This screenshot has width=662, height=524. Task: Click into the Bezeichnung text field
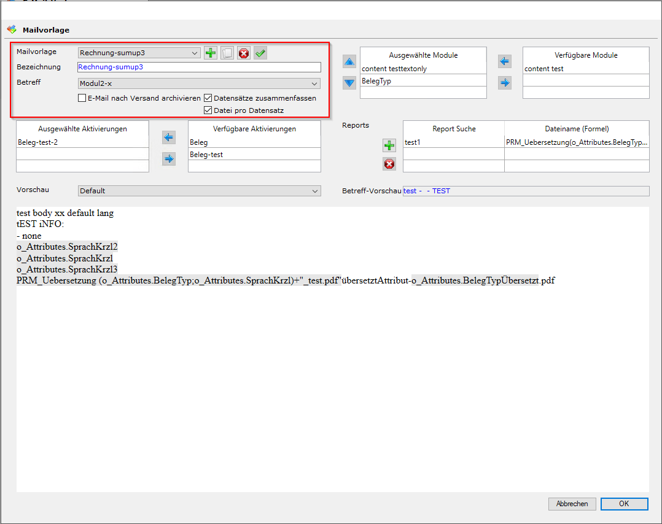point(199,67)
